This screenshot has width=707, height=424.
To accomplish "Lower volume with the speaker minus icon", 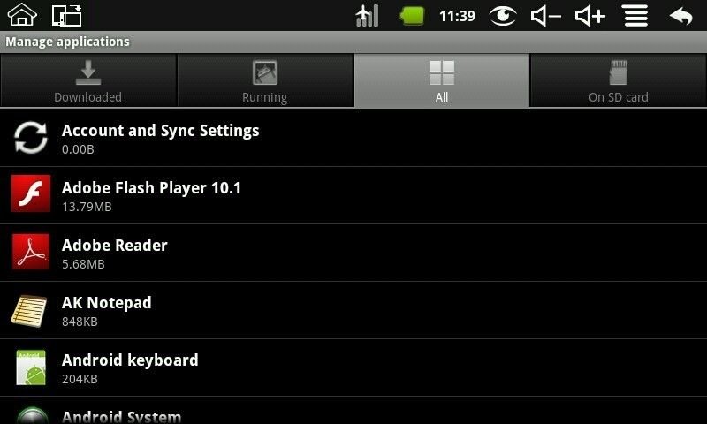I will tap(545, 16).
